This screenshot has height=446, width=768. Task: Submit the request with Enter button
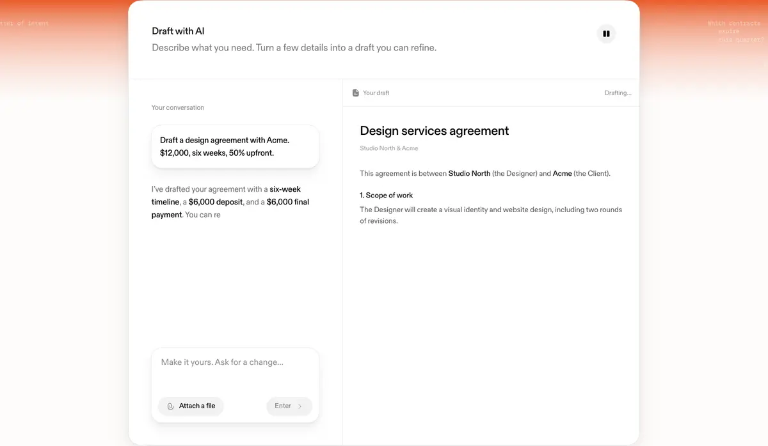pos(289,406)
